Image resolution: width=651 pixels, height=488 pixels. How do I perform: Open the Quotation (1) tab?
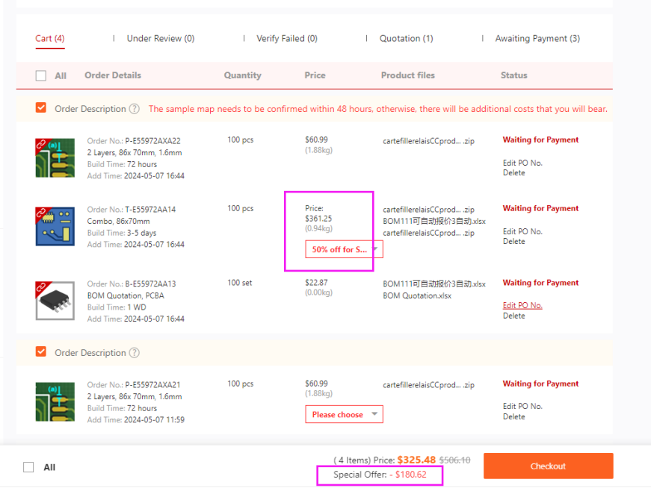coord(406,39)
